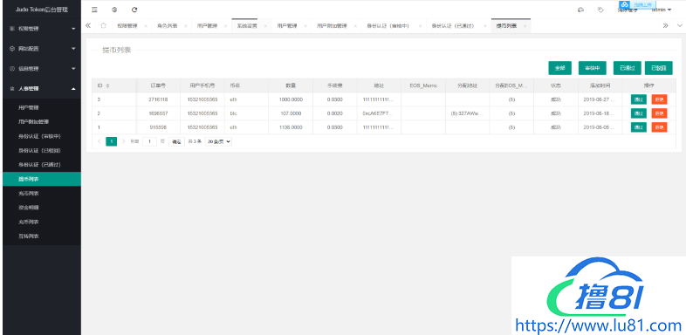The width and height of the screenshot is (686, 335).
Task: Sort the table by the ID column arrows
Action: point(107,85)
